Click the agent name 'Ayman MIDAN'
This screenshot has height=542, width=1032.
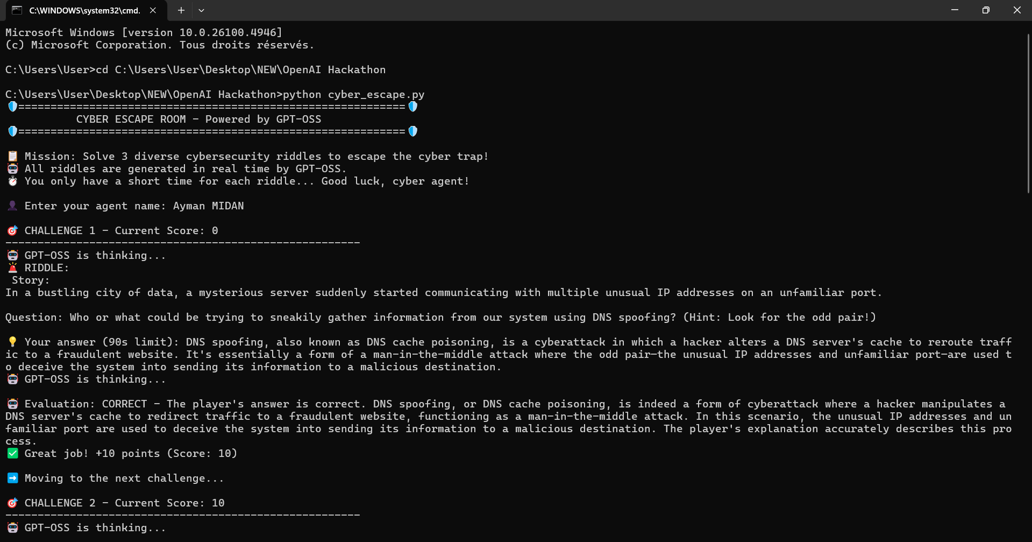[208, 206]
